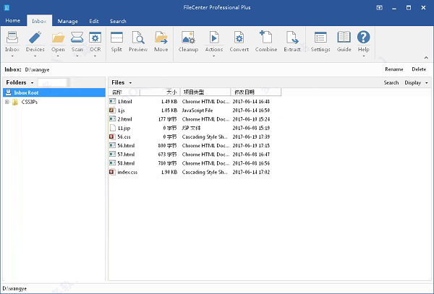This screenshot has height=294, width=434.
Task: Click the Inbox ribbon icon
Action: (12, 38)
